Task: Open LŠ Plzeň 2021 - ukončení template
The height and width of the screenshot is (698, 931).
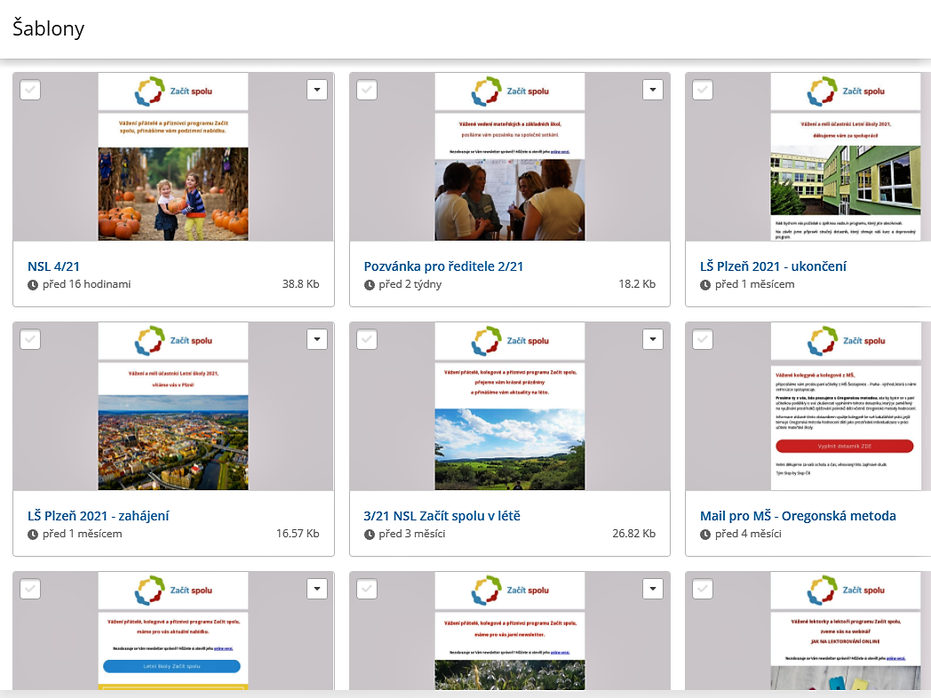Action: [x=773, y=266]
